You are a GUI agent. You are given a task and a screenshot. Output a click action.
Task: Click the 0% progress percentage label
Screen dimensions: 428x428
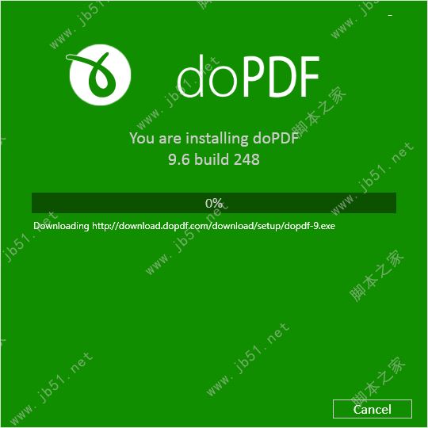point(214,203)
